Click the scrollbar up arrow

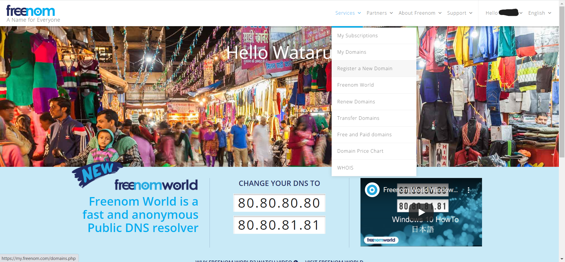(562, 3)
